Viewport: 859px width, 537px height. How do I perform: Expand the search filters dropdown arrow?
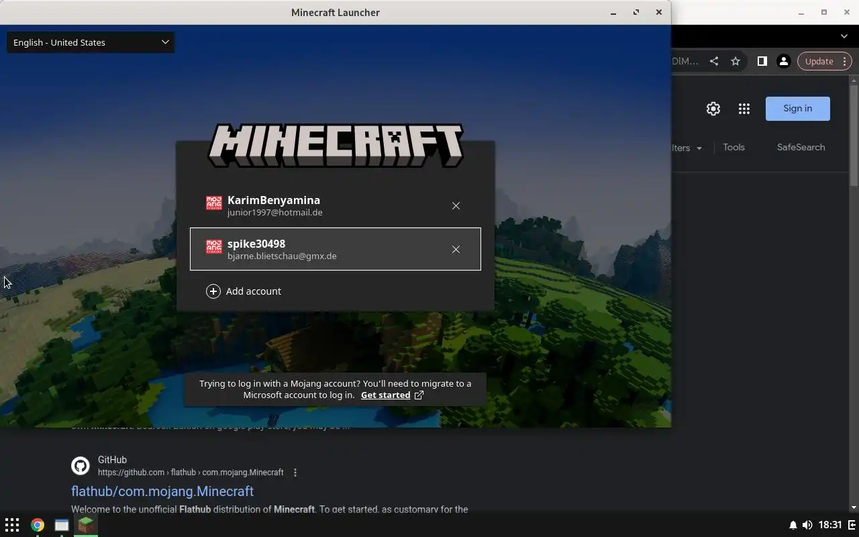tap(699, 148)
